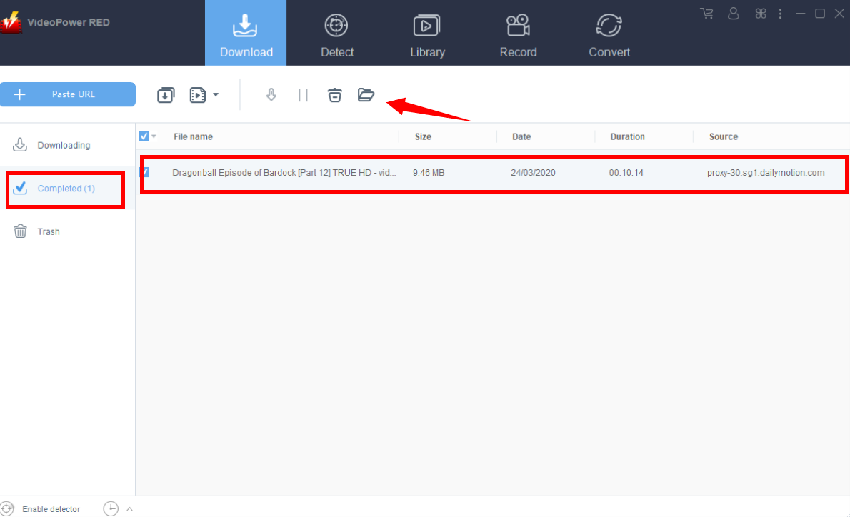Click the history clock icon near Enable detector
This screenshot has width=850, height=517.
(x=110, y=508)
